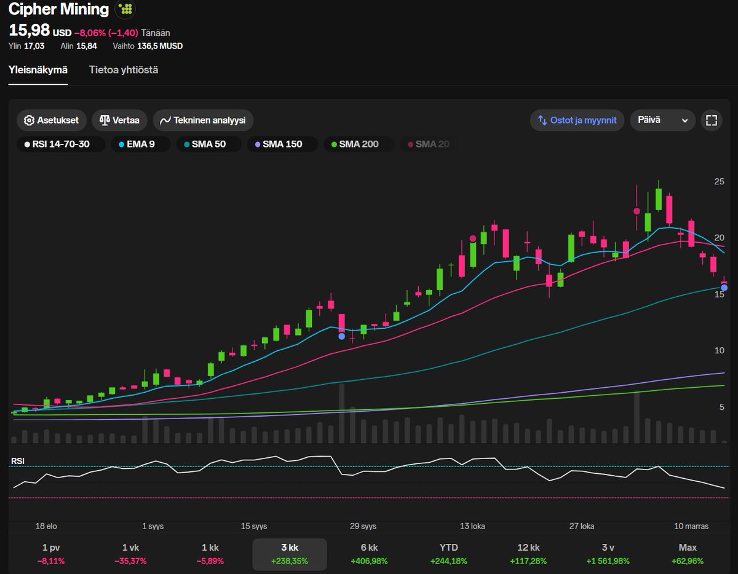Enable the dimmed SMA 20 indicator
The image size is (738, 574).
[x=429, y=144]
